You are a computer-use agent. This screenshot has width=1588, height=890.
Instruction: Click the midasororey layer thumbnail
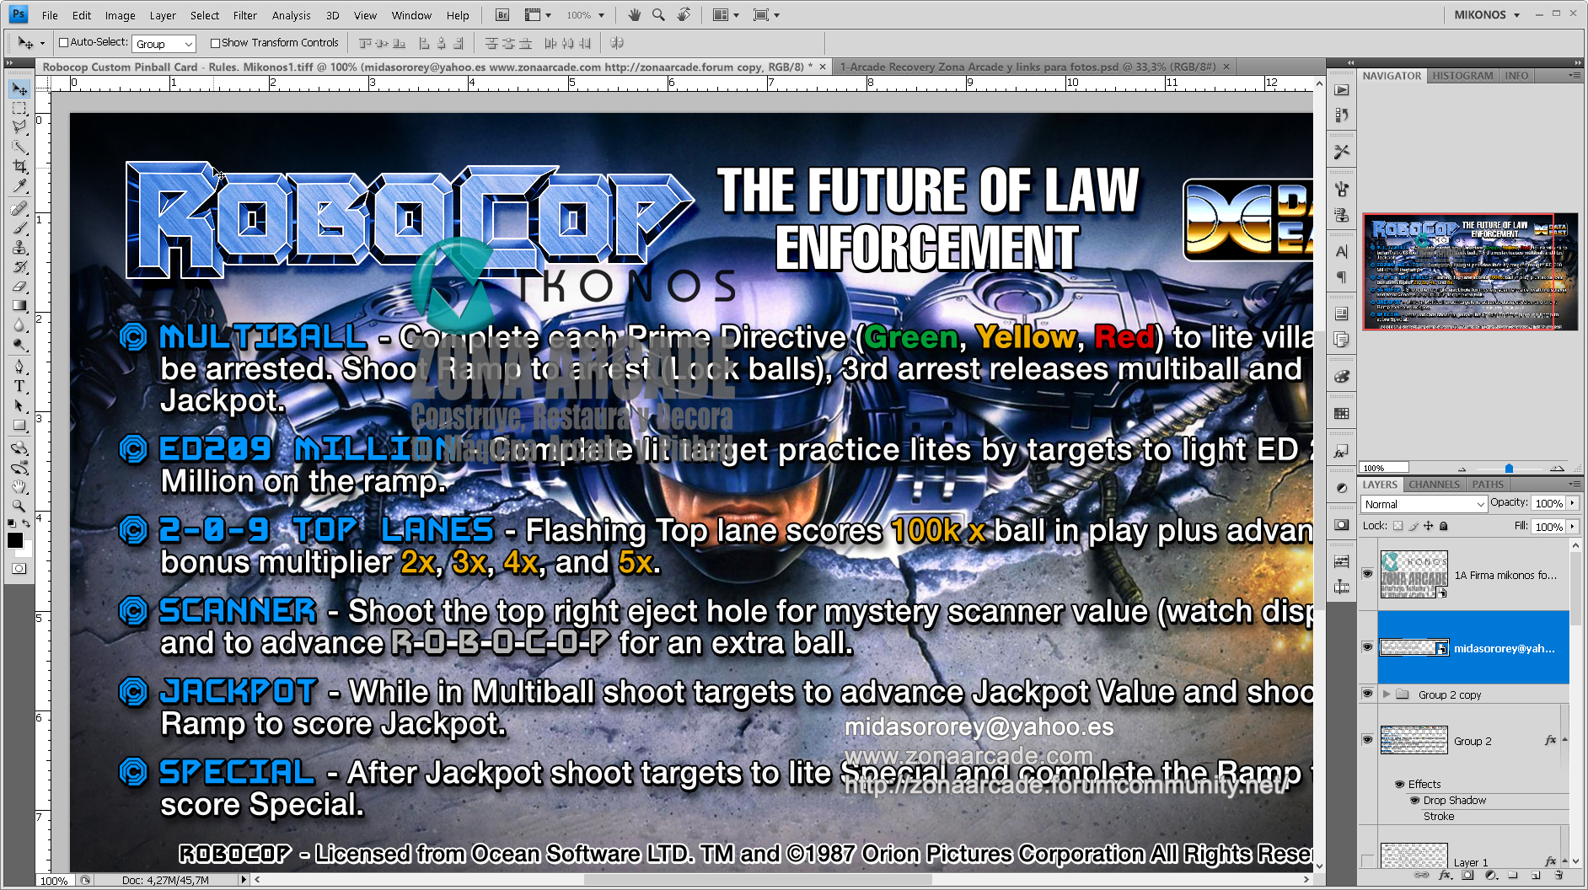(x=1414, y=647)
